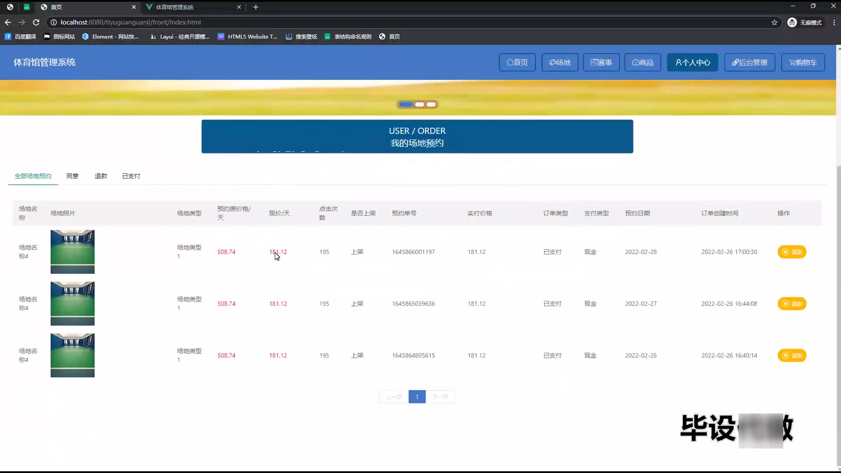Reload the page with the refresh icon
The height and width of the screenshot is (473, 841).
(36, 22)
